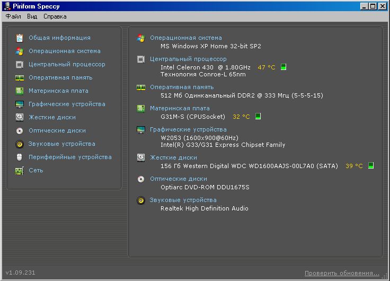This screenshot has width=390, height=281.
Task: Click the clipboard icon beside Общая информация
Action: [x=20, y=38]
